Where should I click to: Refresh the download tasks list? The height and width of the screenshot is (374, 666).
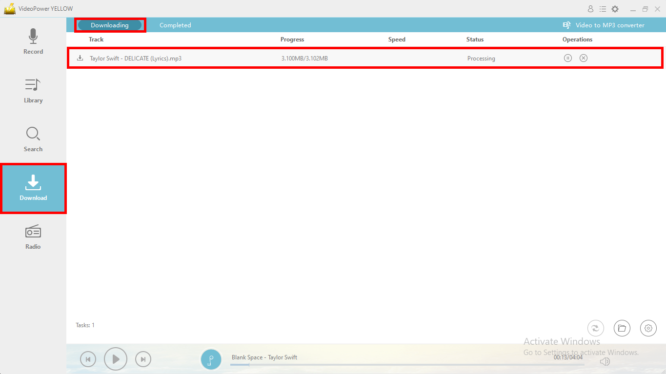[x=595, y=328]
